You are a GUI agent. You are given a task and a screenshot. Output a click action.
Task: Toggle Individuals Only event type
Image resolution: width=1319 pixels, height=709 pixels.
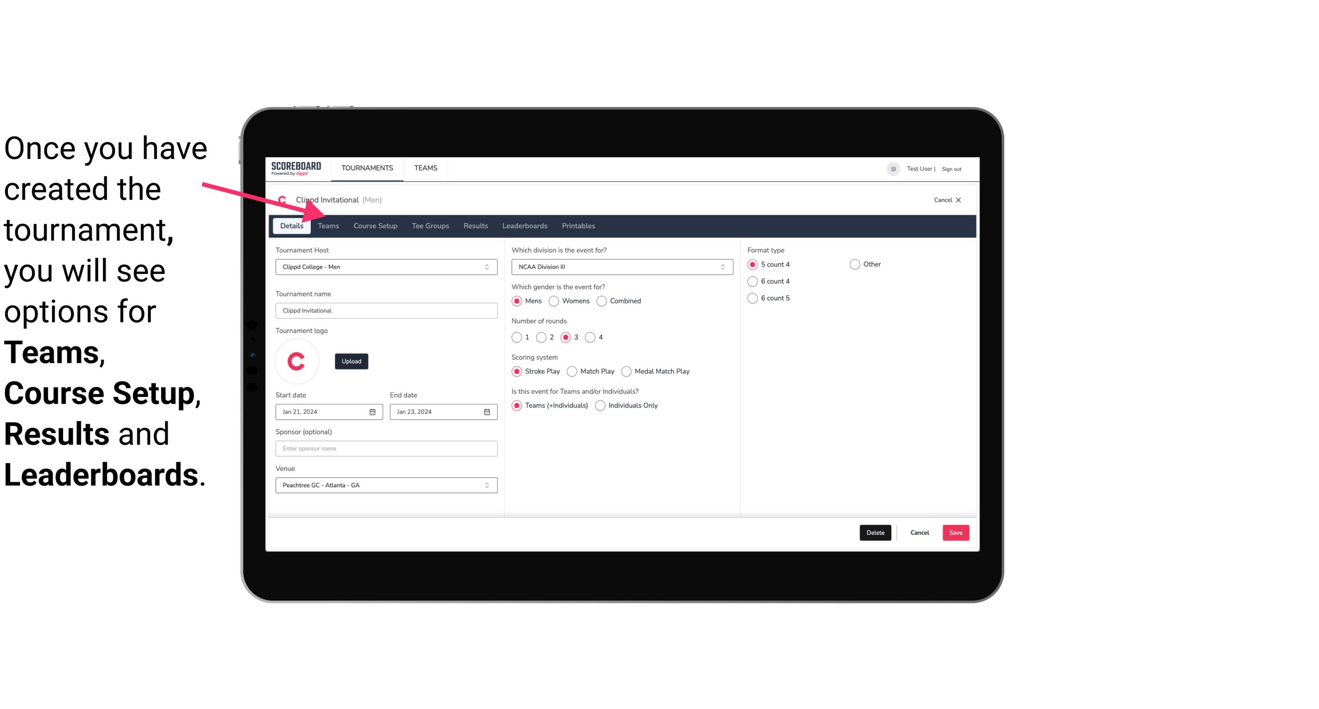click(x=601, y=405)
